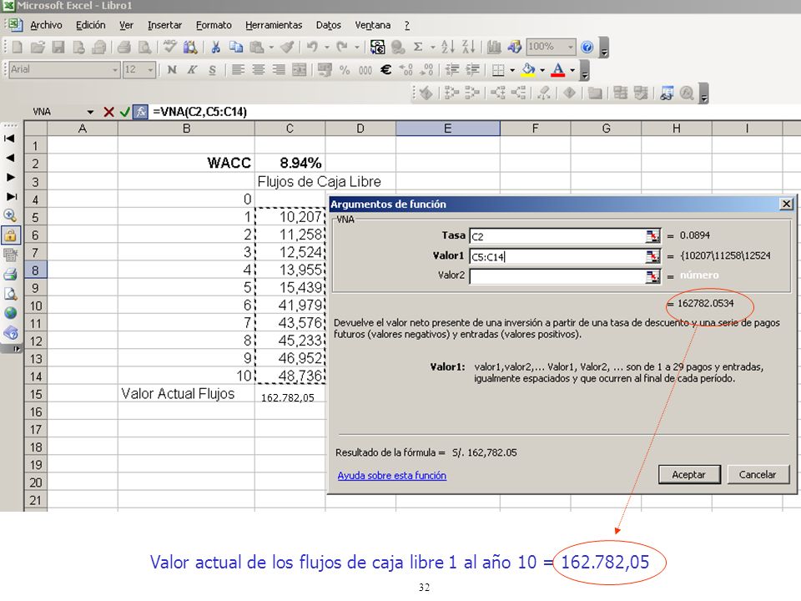Center align the cell text
Viewport: 801px width, 601px height.
[259, 69]
